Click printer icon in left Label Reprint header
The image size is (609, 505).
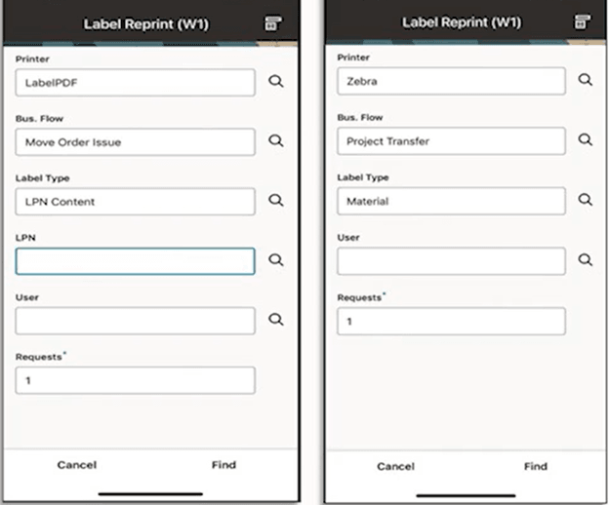pos(273,23)
